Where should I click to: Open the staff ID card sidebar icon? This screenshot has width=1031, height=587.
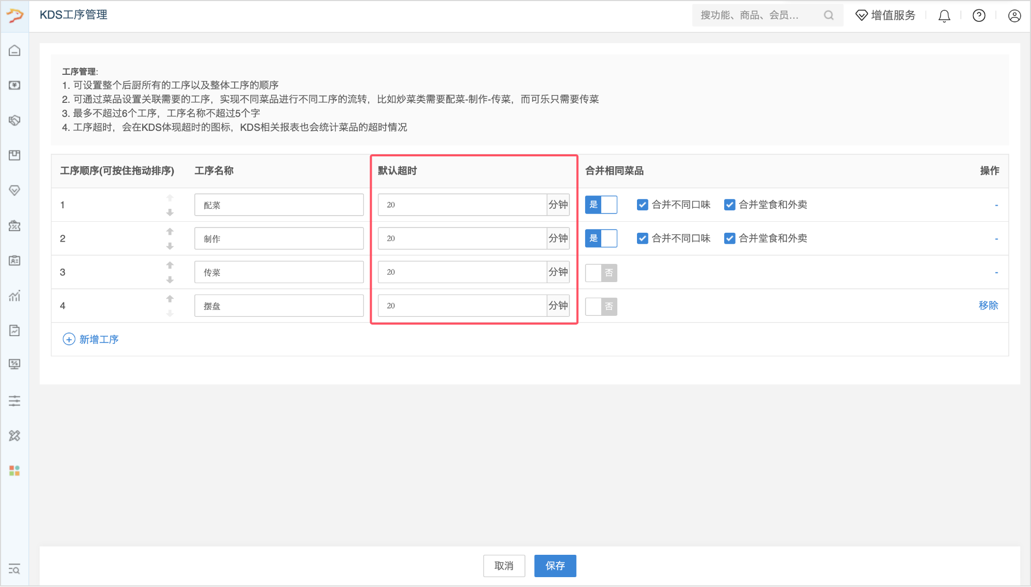point(15,261)
